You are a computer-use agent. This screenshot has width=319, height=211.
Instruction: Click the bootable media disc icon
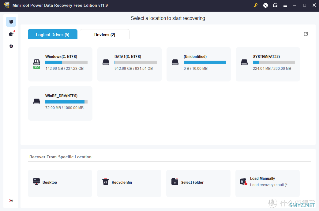coord(265,5)
